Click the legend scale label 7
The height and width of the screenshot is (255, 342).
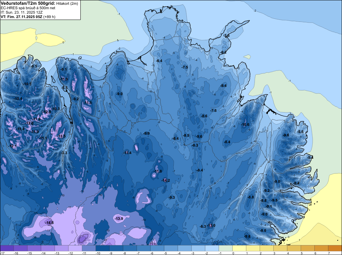(x=329, y=253)
